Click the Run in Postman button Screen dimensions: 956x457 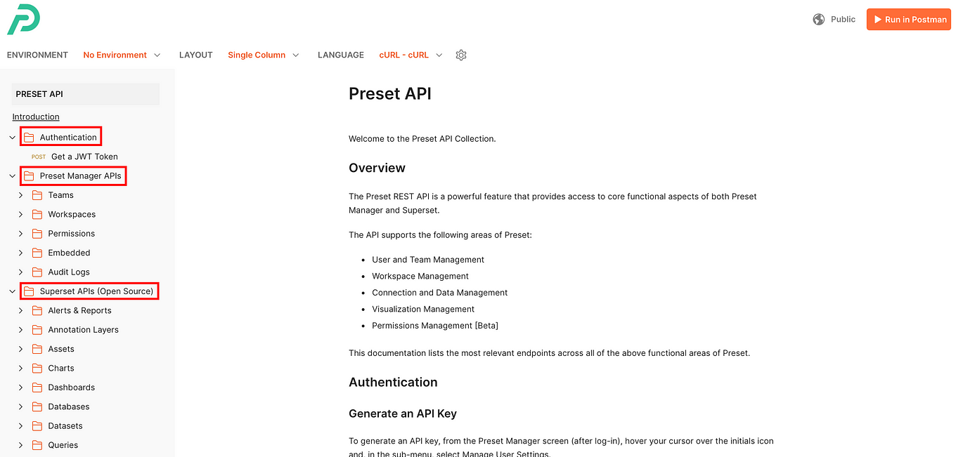[x=908, y=19]
